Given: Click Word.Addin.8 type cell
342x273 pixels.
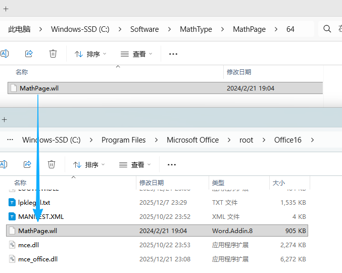Looking at the screenshot, I should tap(232, 231).
